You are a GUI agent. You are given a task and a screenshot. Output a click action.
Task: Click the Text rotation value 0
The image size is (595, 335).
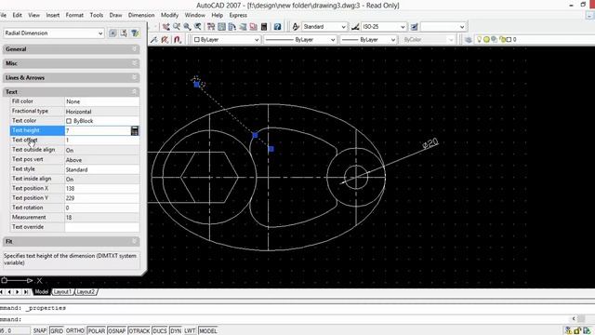(x=102, y=208)
